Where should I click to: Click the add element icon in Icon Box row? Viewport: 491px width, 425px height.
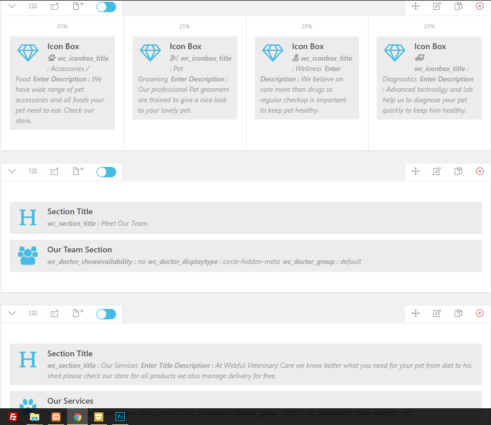pyautogui.click(x=78, y=6)
